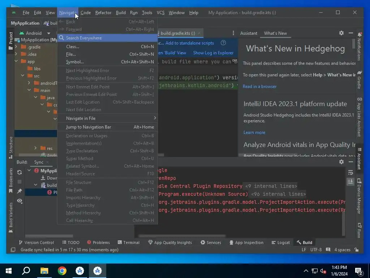Collapse the java folder
The width and height of the screenshot is (370, 278).
click(x=35, y=97)
